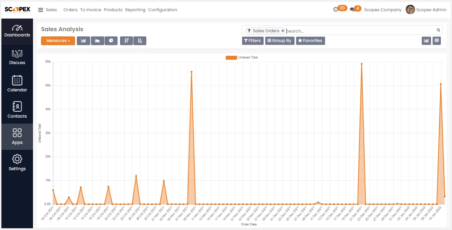Open the Filters dropdown
452x230 pixels.
(253, 41)
